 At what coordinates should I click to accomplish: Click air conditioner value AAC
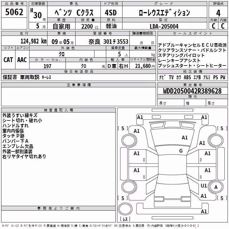coord(22,60)
